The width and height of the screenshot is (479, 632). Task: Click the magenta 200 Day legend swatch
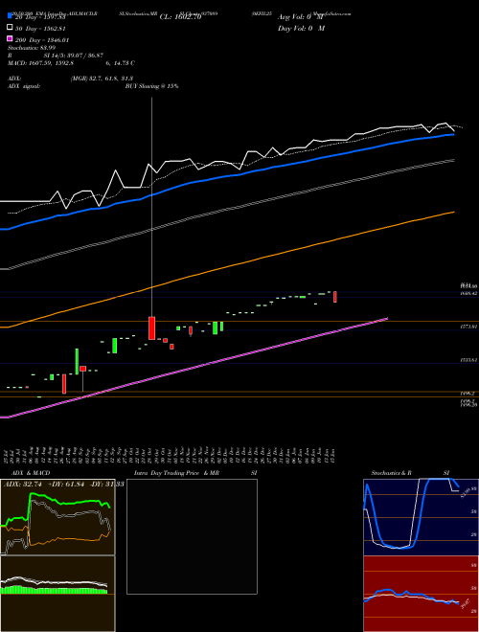[x=11, y=38]
